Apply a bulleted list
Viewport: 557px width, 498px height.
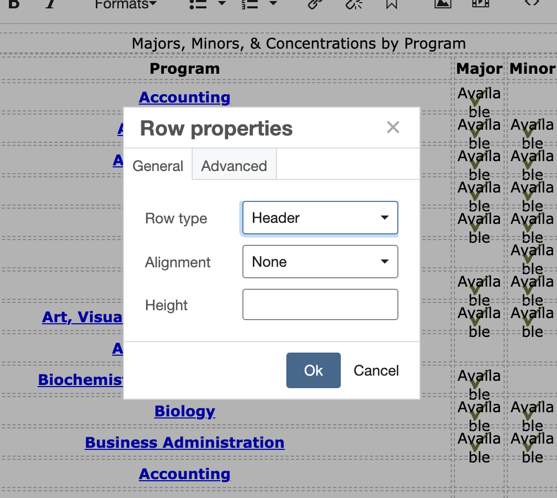(x=197, y=4)
